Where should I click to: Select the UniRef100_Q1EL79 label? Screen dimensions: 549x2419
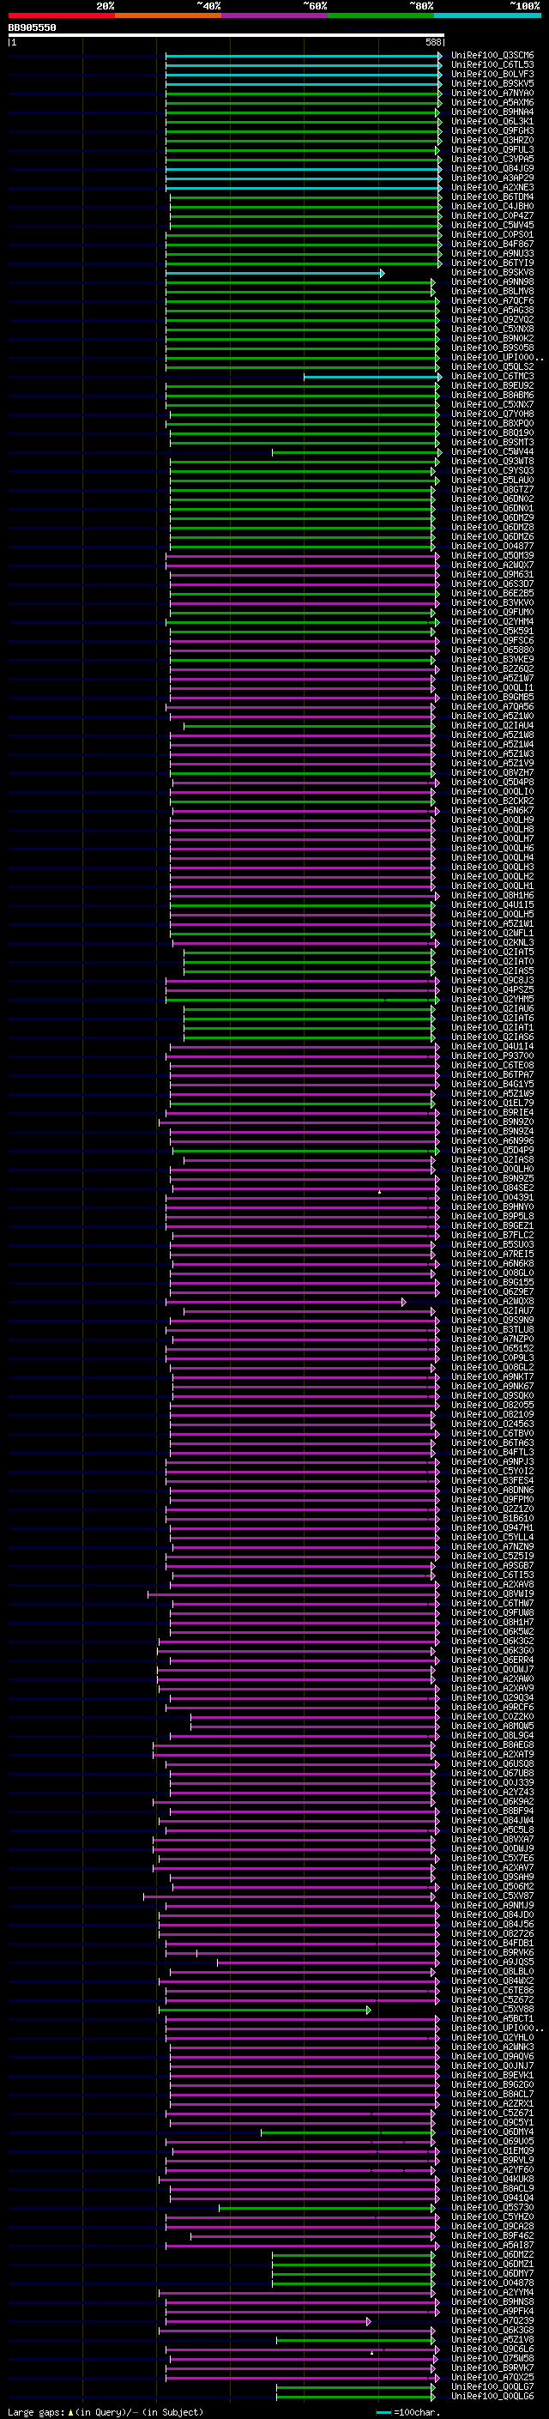pyautogui.click(x=492, y=1104)
